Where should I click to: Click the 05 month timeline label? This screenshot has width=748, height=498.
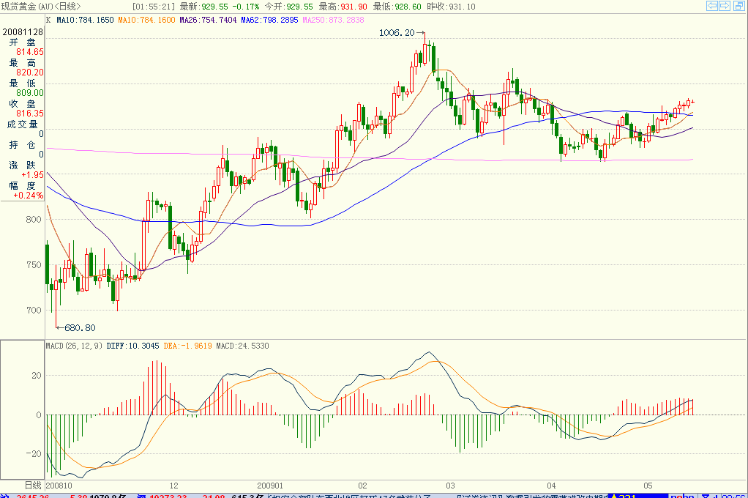tap(648, 486)
